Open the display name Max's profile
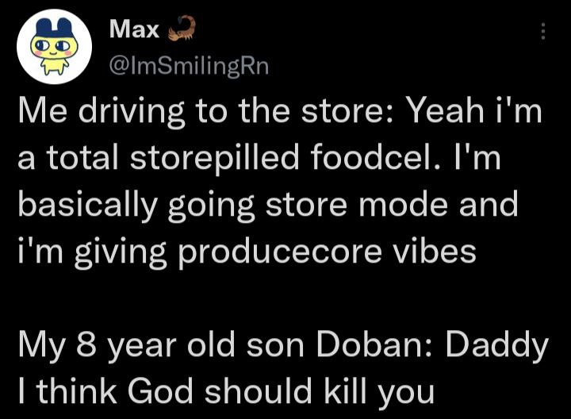571x419 pixels. pyautogui.click(x=132, y=30)
